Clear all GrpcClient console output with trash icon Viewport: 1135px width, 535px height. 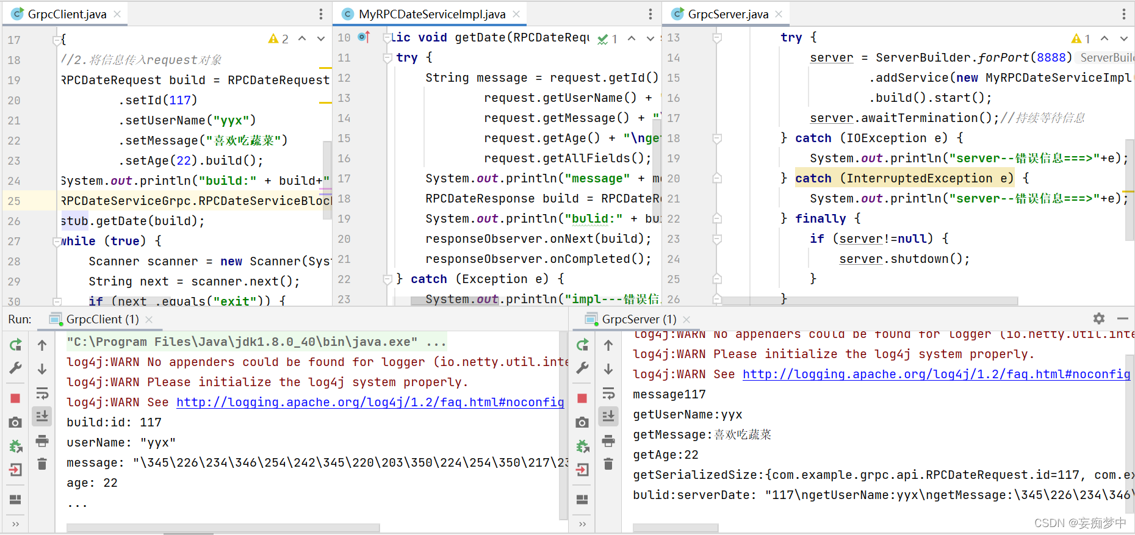click(x=42, y=464)
